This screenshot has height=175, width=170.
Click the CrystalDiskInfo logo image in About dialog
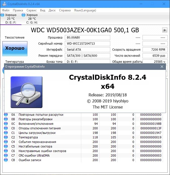(x=26, y=92)
